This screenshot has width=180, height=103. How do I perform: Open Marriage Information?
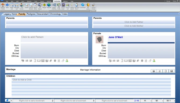coord(90,70)
